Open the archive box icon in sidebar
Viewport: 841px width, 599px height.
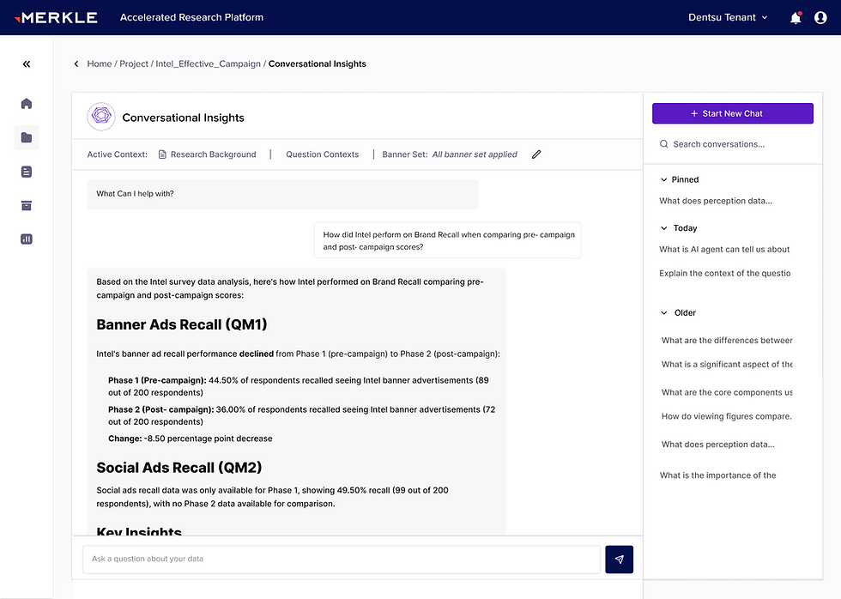click(27, 205)
